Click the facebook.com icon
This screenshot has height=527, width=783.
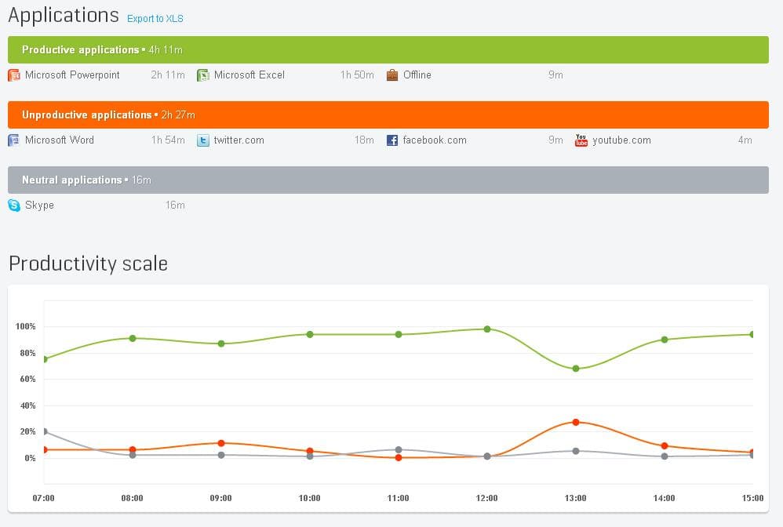tap(392, 140)
